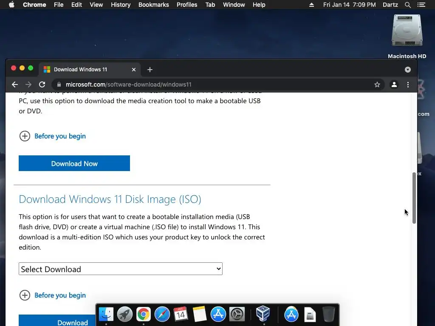The width and height of the screenshot is (435, 326).
Task: Minimize the Chrome window yellow button
Action: [x=22, y=68]
